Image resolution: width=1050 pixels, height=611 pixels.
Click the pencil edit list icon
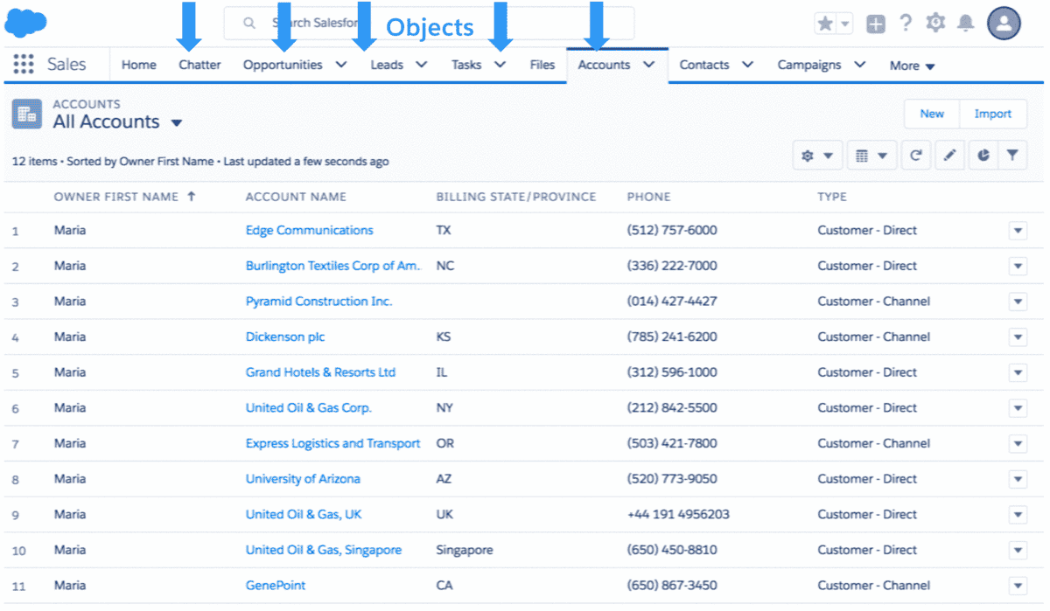949,156
